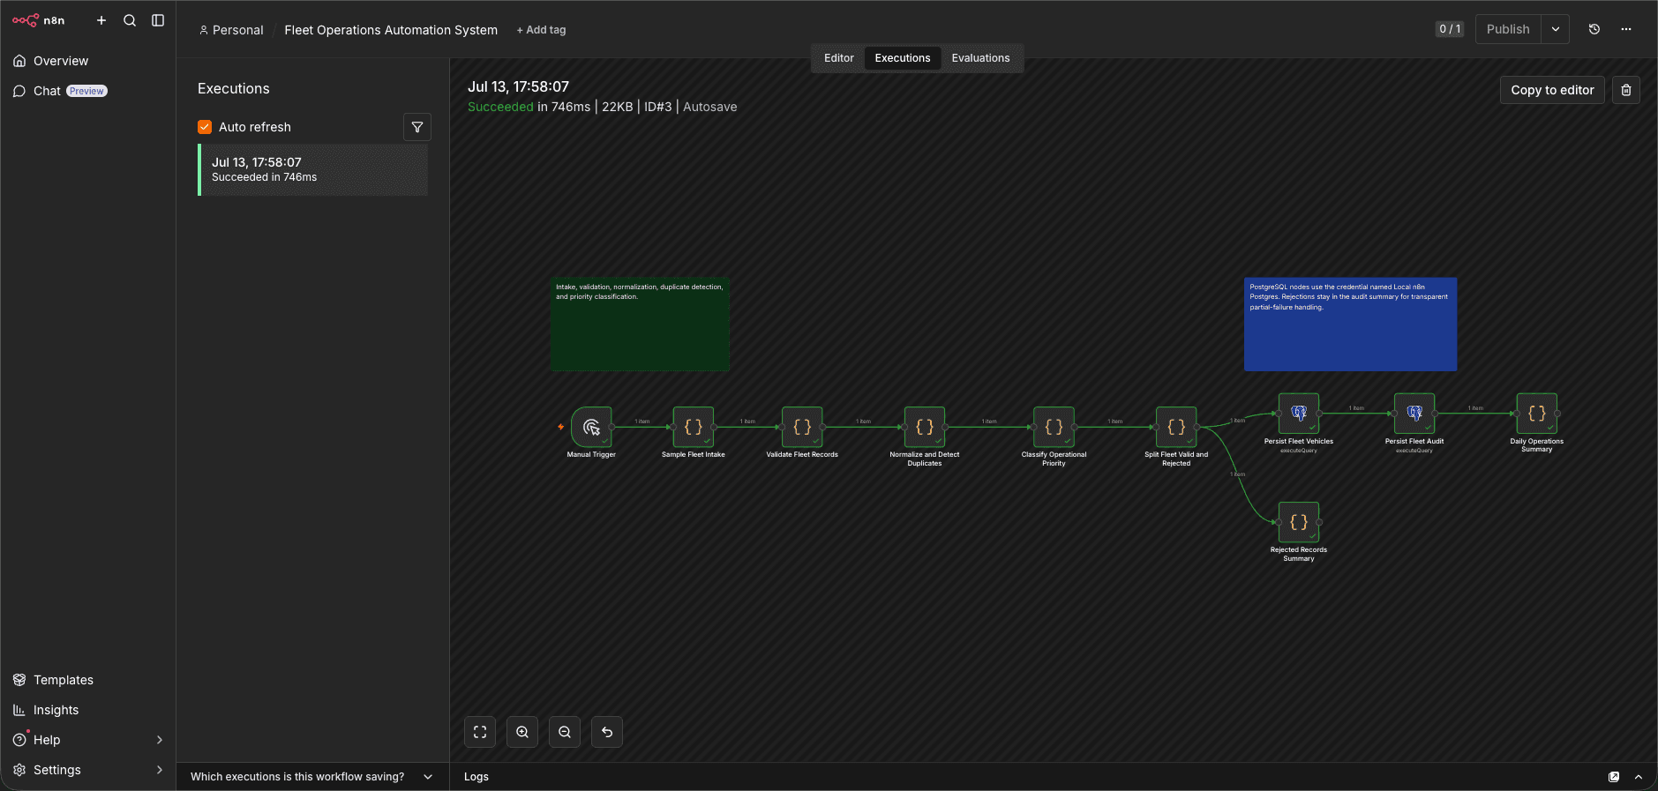Click workflow name Fleet Operations Automation System
This screenshot has width=1658, height=791.
pyautogui.click(x=391, y=30)
